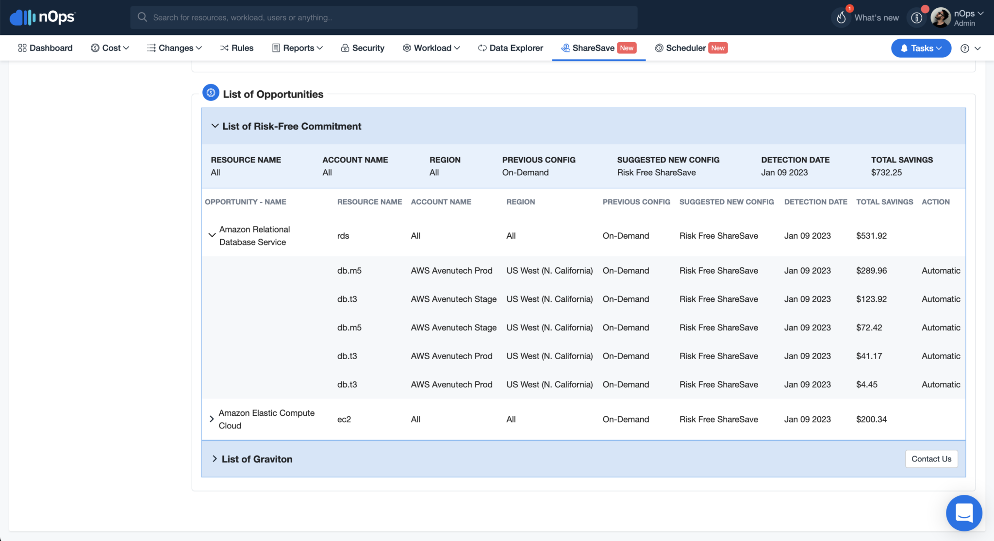Open the Cost dropdown menu
The image size is (994, 541).
(110, 48)
